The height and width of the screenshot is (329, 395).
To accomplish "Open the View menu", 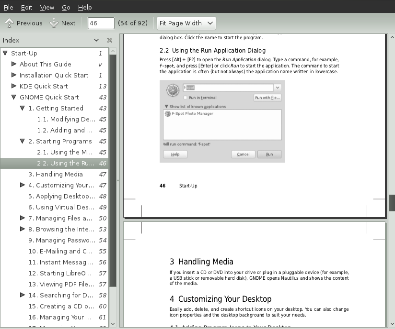I will (47, 8).
